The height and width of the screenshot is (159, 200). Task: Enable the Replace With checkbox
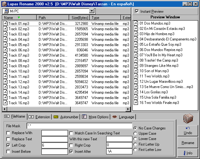pyautogui.click(x=8, y=133)
